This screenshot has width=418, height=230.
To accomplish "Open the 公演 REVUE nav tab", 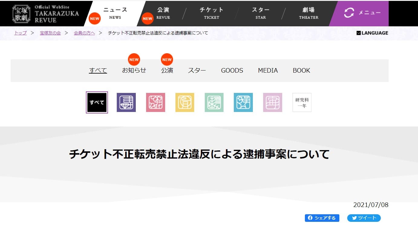I will 163,13.
